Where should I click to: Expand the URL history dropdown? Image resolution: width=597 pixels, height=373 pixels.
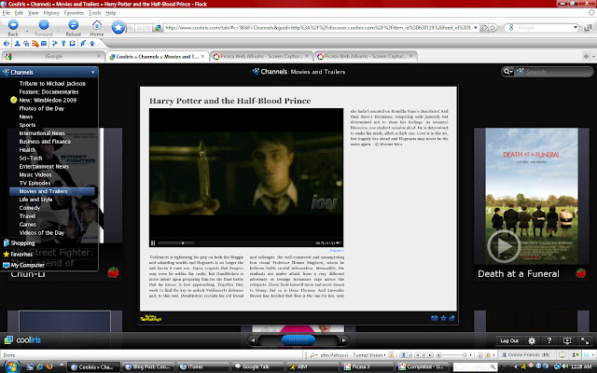pyautogui.click(x=476, y=28)
